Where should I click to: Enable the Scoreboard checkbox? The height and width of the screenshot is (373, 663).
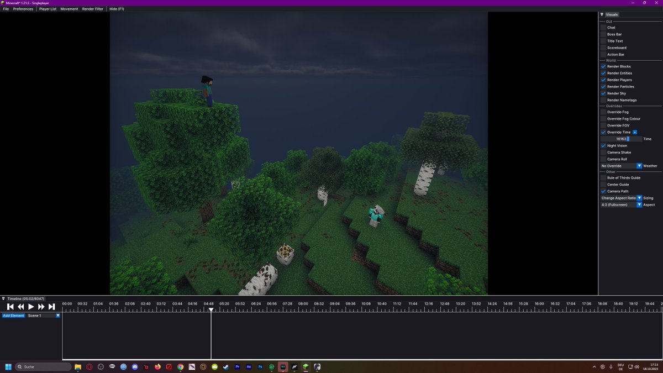click(x=603, y=48)
